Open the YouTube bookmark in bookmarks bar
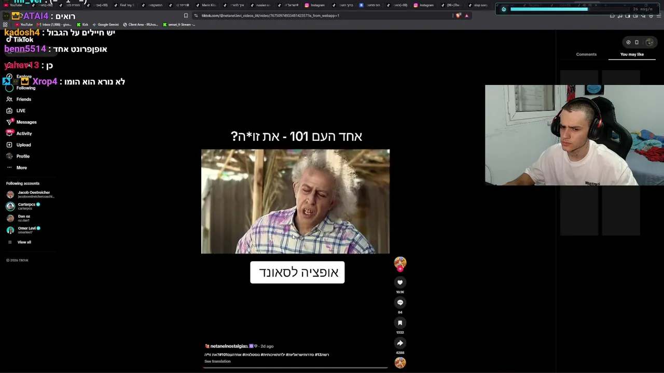Viewport: 664px width, 373px height. pyautogui.click(x=24, y=24)
